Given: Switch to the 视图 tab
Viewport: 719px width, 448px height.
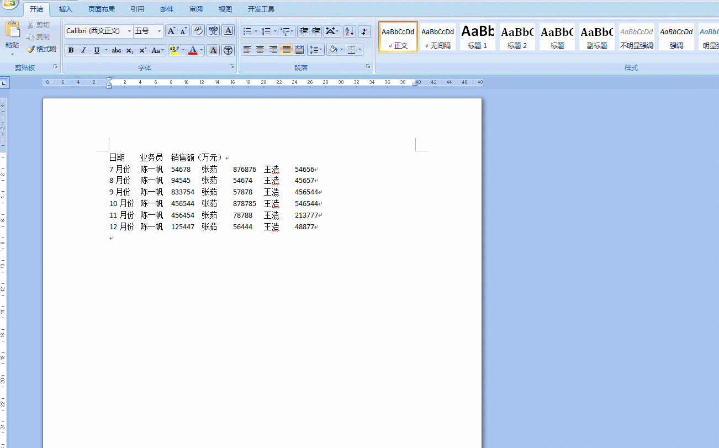Looking at the screenshot, I should pyautogui.click(x=225, y=9).
